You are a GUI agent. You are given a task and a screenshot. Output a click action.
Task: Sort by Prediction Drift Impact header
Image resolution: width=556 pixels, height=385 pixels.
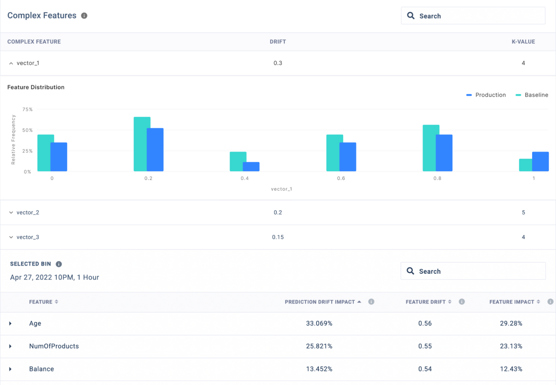click(x=320, y=302)
